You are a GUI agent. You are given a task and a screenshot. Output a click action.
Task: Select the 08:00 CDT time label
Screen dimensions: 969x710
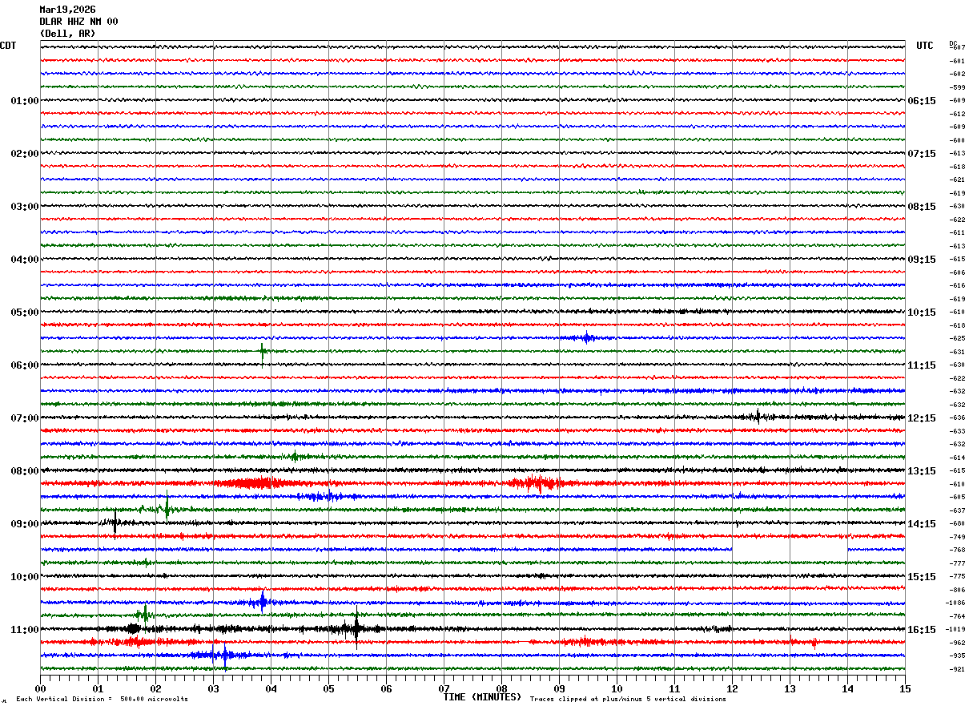25,471
